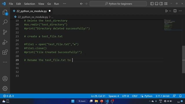Open the Manage gear settings
Viewport: 185px width, 104px height.
coord(5,88)
